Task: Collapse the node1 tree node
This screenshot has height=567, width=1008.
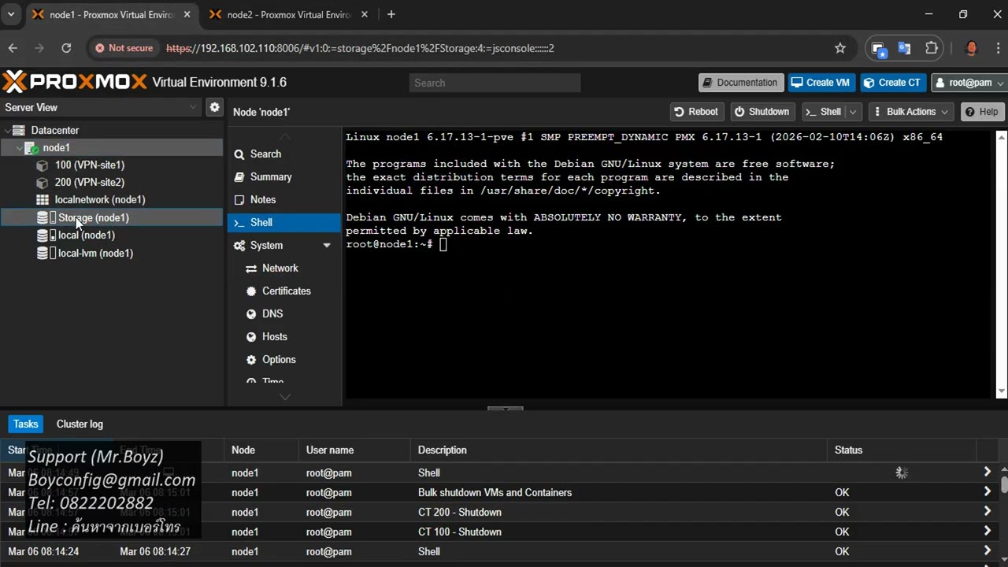Action: click(20, 148)
